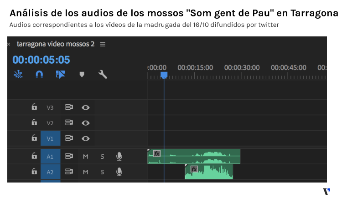The width and height of the screenshot is (342, 203).
Task: Click the V1 track target button
Action: (50, 138)
